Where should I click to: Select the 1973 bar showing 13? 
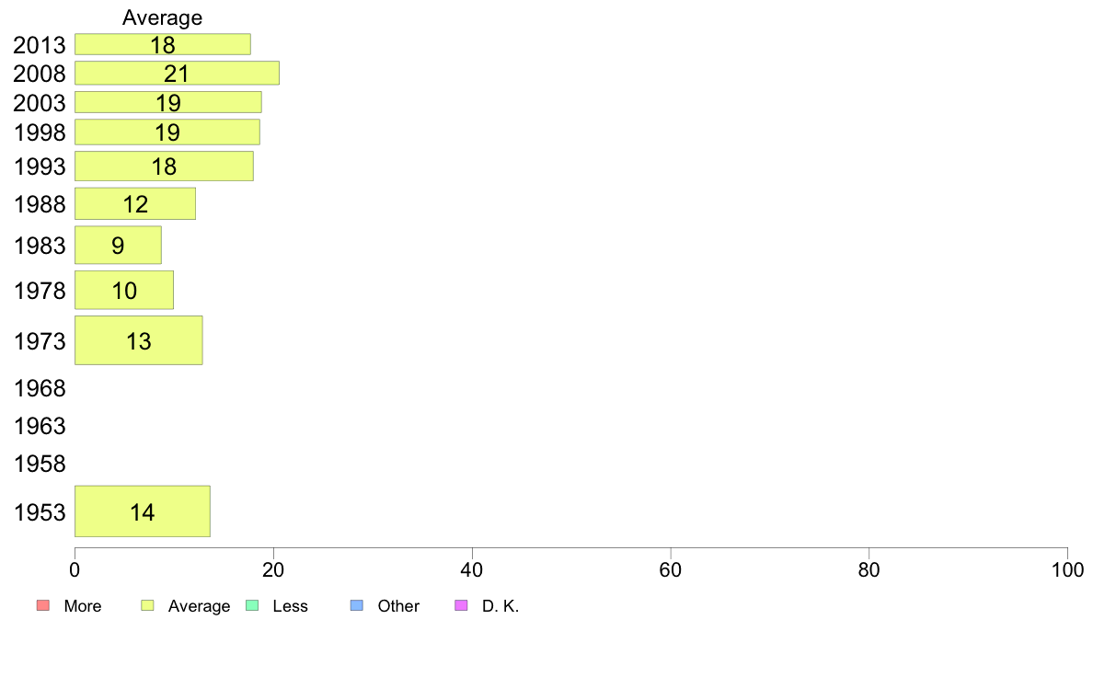pyautogui.click(x=139, y=340)
